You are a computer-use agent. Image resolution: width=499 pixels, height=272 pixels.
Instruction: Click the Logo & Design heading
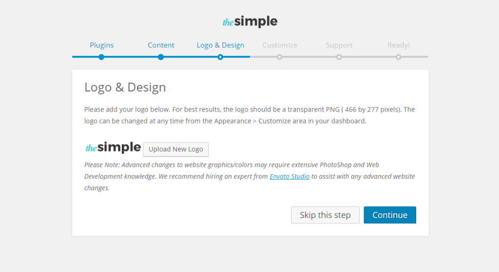pyautogui.click(x=125, y=88)
